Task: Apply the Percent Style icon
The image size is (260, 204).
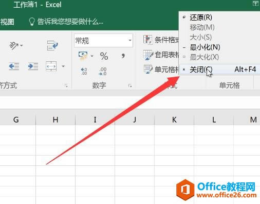Action: 104,56
